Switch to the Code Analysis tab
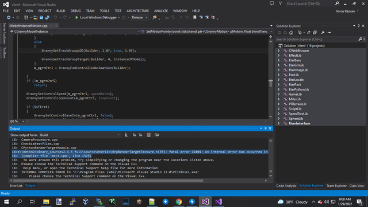The width and height of the screenshot is (368, 207). [x=286, y=186]
